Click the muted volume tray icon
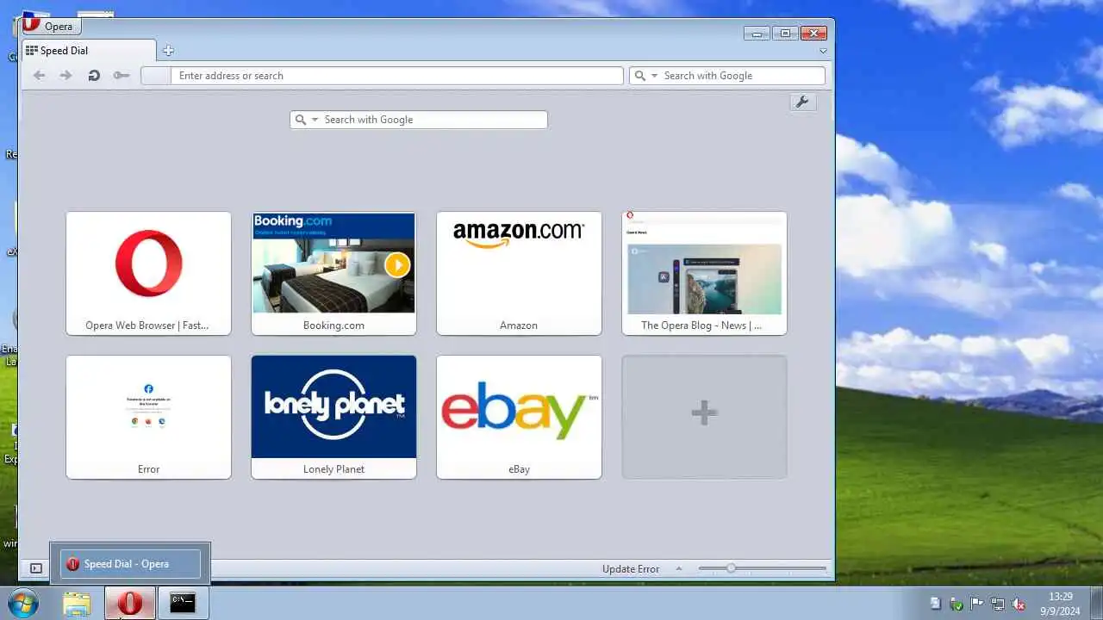1103x620 pixels. (1019, 604)
